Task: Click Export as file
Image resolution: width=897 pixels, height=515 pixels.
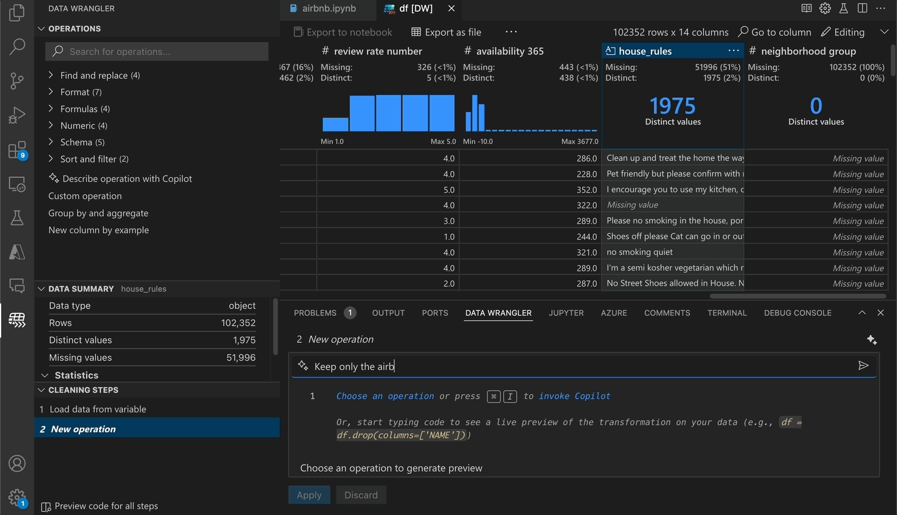Action: pyautogui.click(x=446, y=32)
